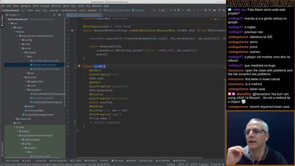Collapse the kanbanboard root node

pyautogui.click(x=6, y=19)
